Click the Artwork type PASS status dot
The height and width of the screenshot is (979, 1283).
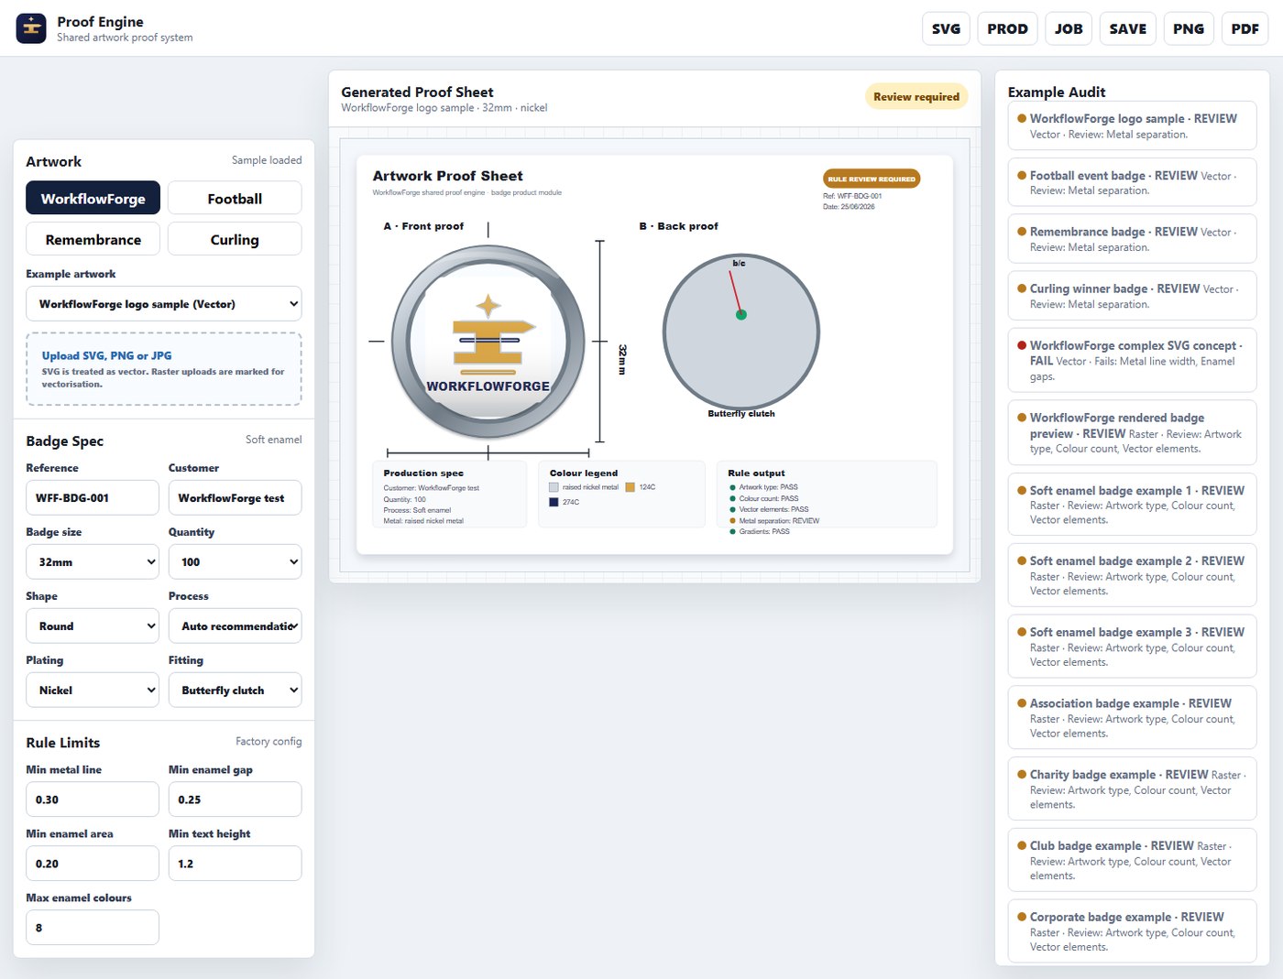coord(732,487)
